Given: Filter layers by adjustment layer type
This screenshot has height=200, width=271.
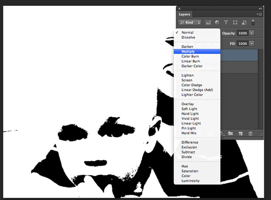Looking at the screenshot, I should tap(217, 23).
